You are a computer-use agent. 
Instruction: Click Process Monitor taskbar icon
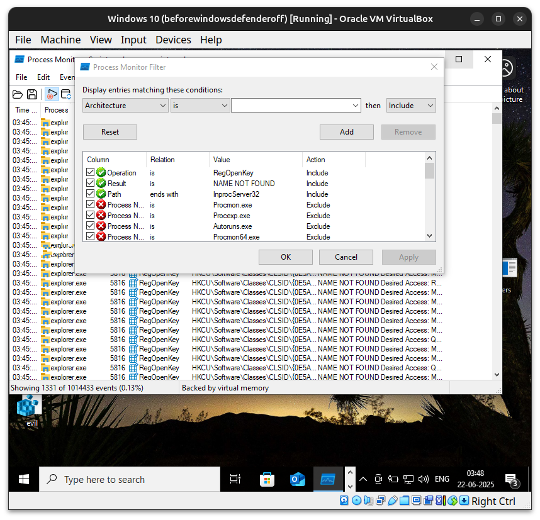[327, 479]
